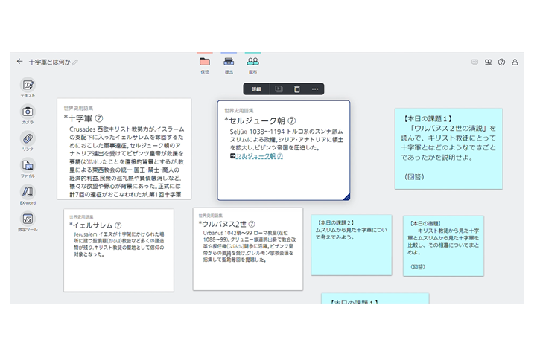Click the *十字軍 ⑦ card heading
The width and height of the screenshot is (537, 357).
(83, 118)
